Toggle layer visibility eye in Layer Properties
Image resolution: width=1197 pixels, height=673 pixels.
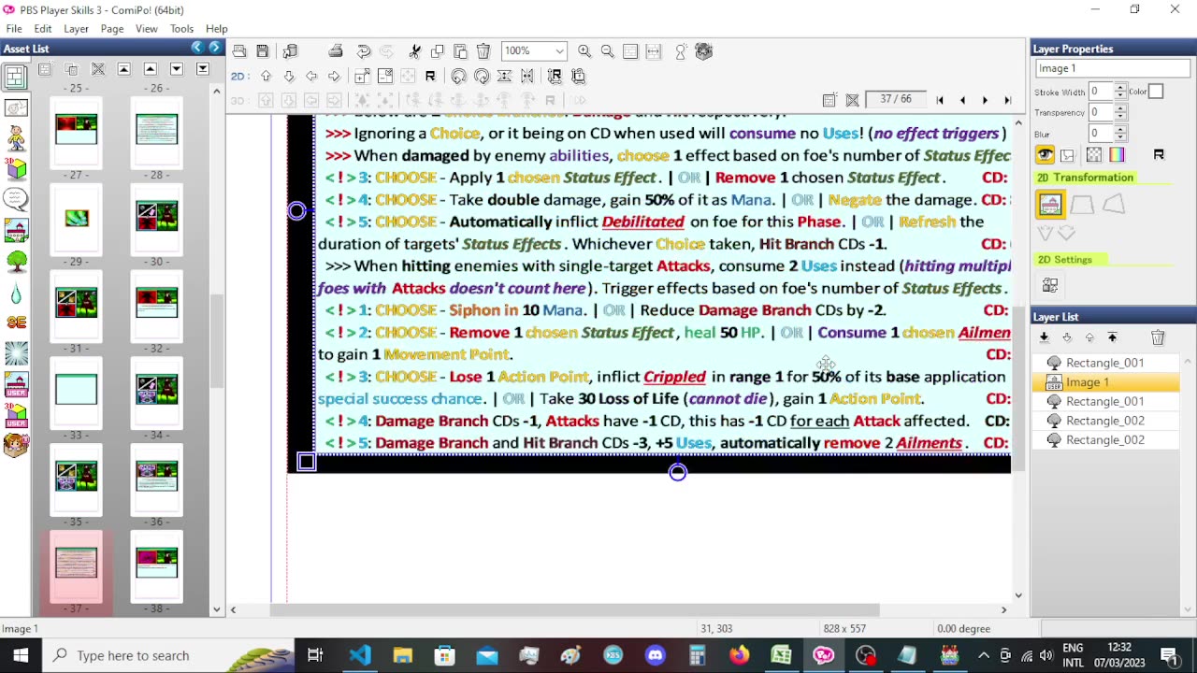[1045, 155]
